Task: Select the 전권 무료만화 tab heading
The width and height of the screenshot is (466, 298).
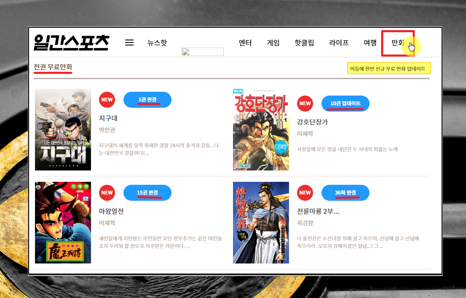Action: tap(53, 67)
